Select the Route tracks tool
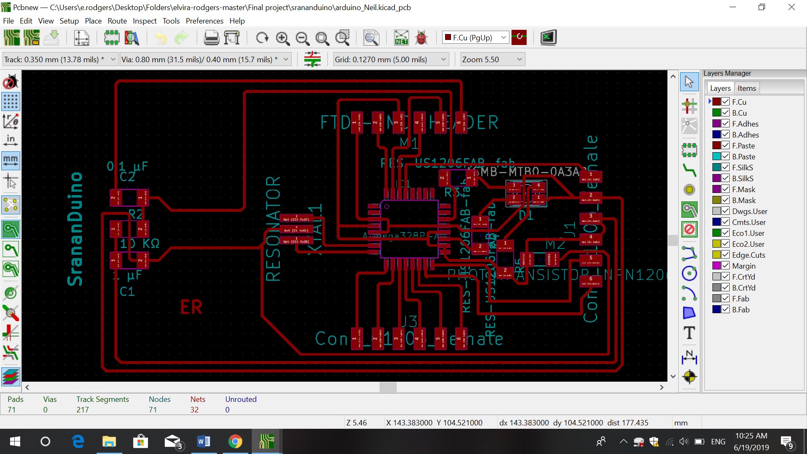 click(689, 170)
